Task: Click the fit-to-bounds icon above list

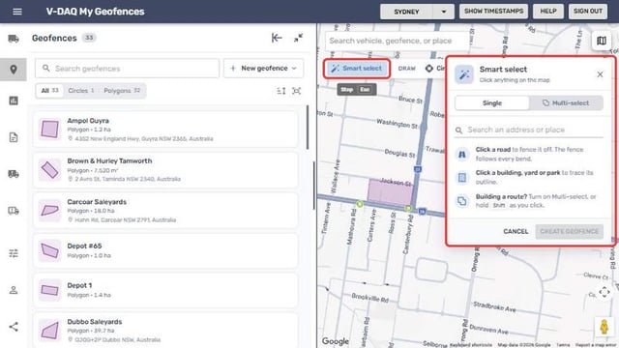Action: click(297, 91)
